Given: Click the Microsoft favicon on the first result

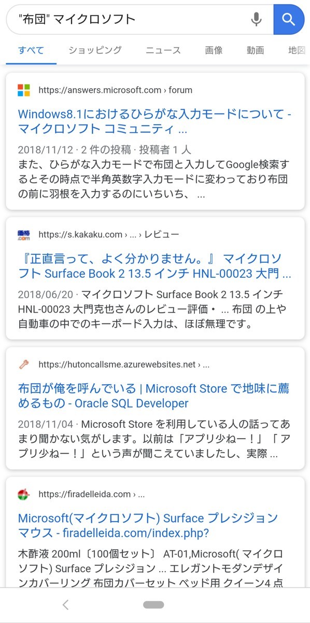Looking at the screenshot, I should coord(23,90).
